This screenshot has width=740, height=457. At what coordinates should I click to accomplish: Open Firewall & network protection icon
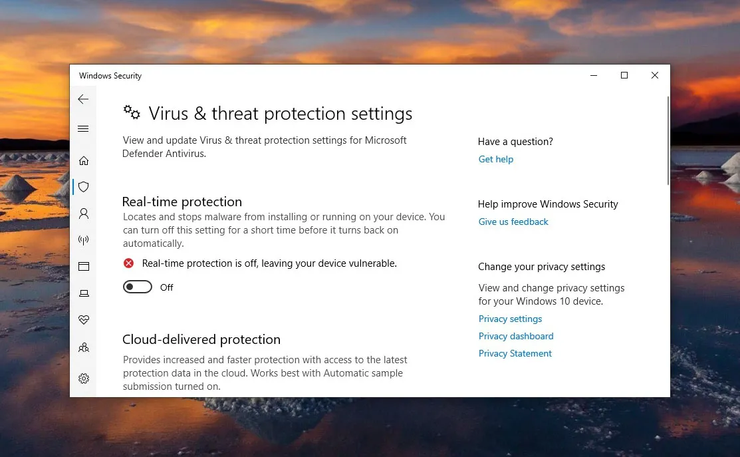click(x=84, y=240)
